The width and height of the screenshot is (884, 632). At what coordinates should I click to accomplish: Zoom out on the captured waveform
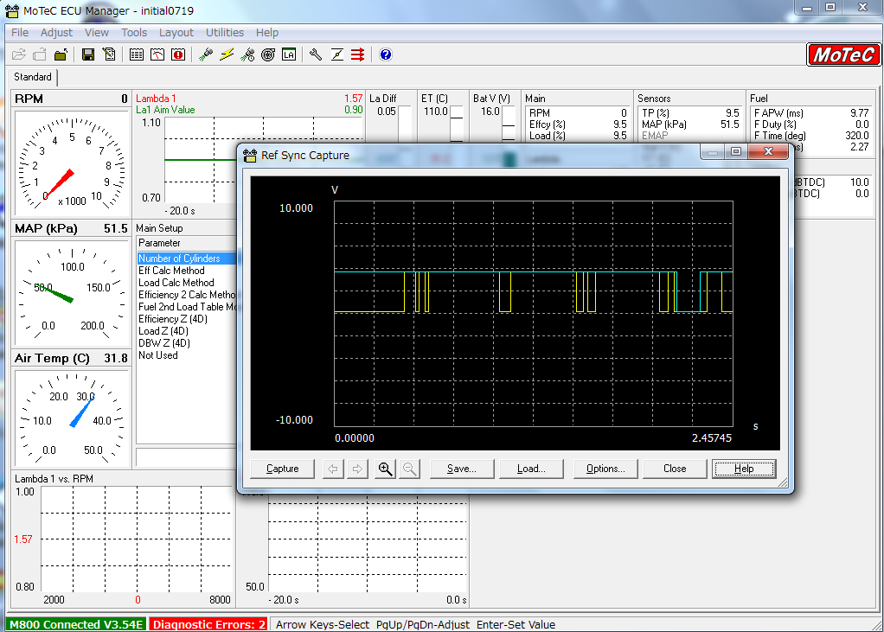(410, 469)
